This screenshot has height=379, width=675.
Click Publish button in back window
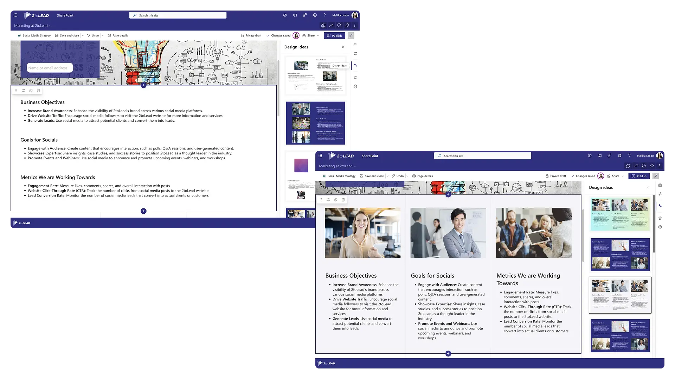[334, 35]
